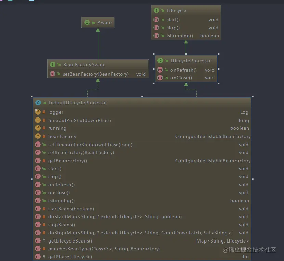Click the method icon beside onClose() in LifecycleProcessor
Viewport: 284px width, 261px height.
tap(160, 78)
